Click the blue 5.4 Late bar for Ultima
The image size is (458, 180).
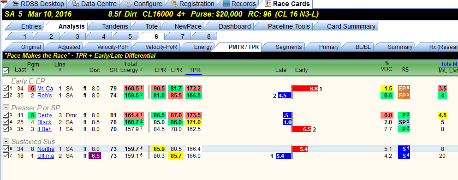click(283, 156)
